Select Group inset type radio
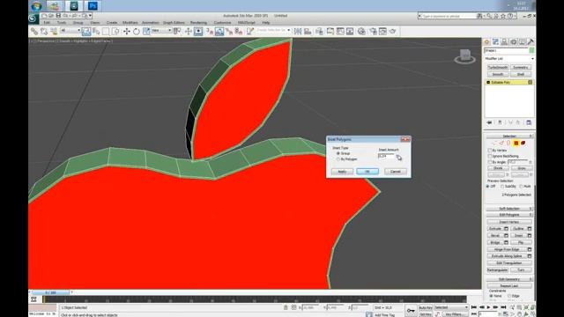 point(338,153)
